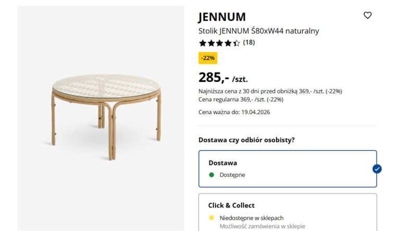The height and width of the screenshot is (231, 395).
Task: Click the yellow -22% discount badge
Action: click(208, 58)
